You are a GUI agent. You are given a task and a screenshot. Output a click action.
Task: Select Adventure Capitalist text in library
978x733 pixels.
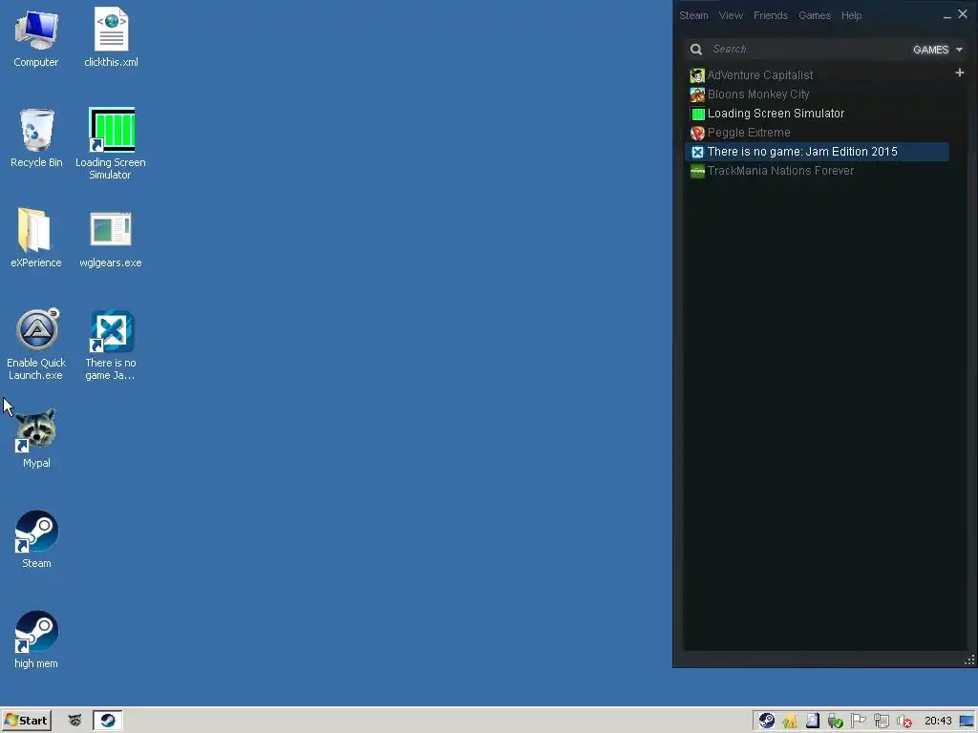759,75
